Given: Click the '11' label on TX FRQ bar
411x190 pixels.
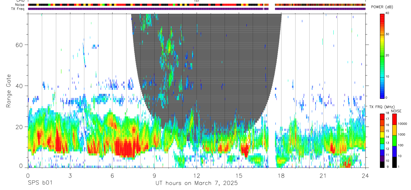Looking at the screenshot, I should (x=387, y=155).
